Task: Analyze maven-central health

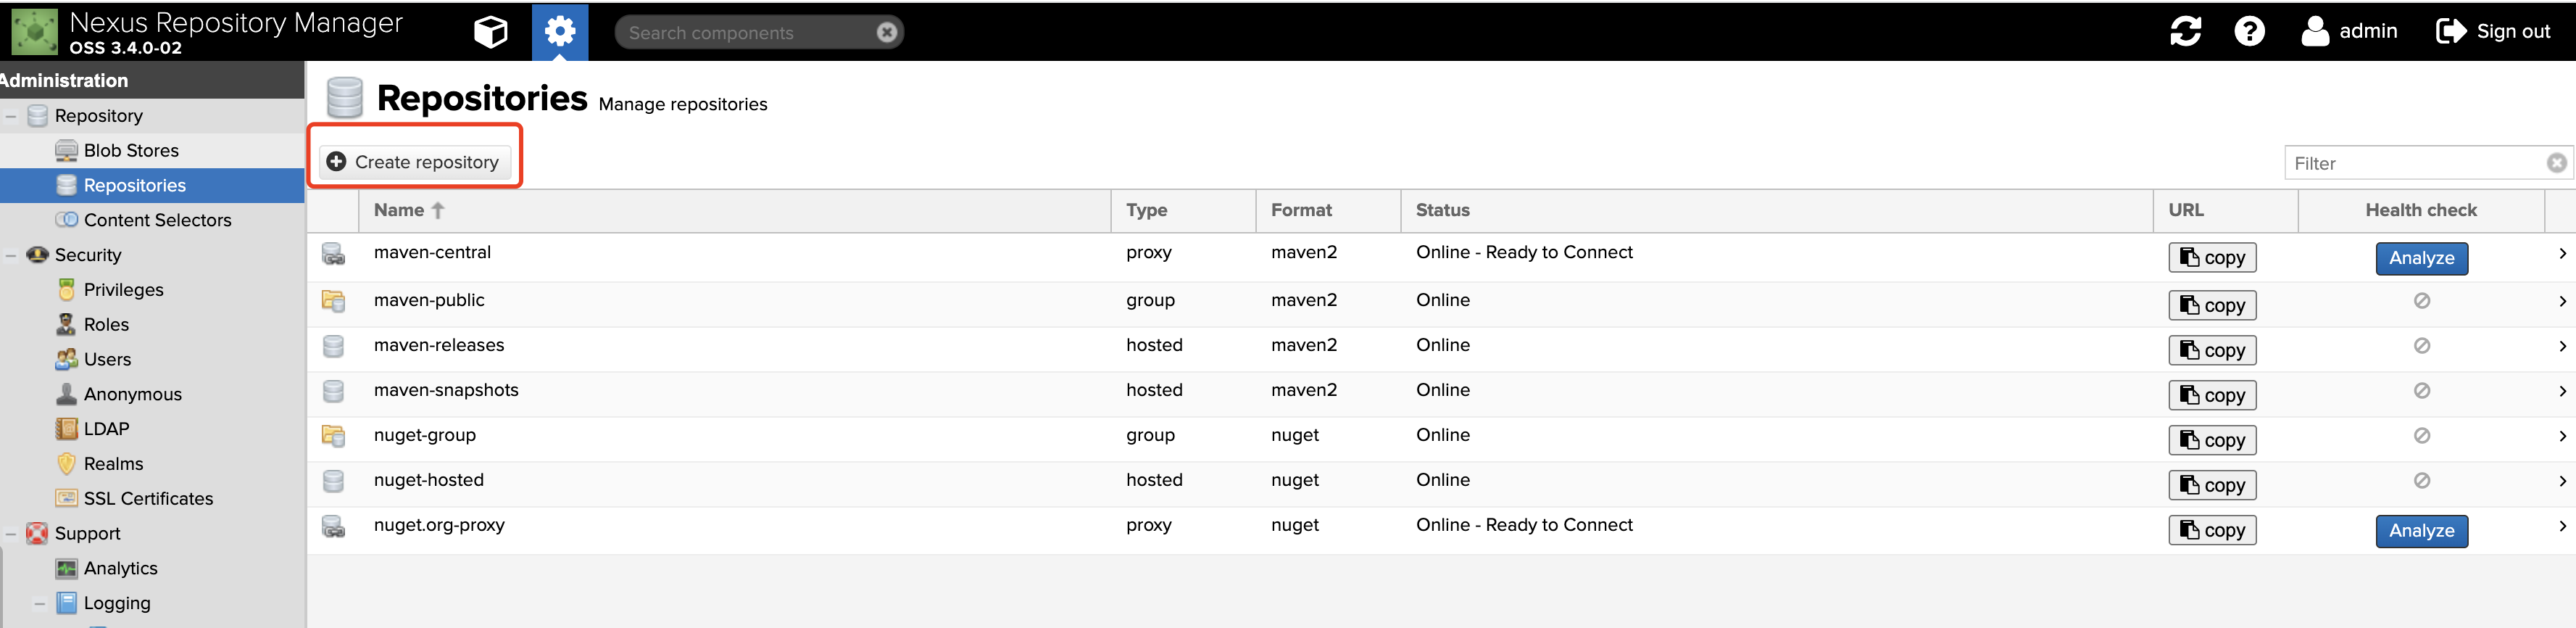Action: coord(2421,258)
